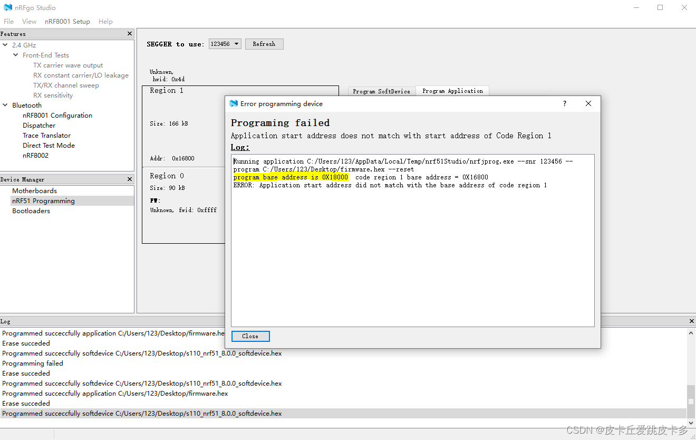Open the SEGGER to use dropdown

[225, 44]
